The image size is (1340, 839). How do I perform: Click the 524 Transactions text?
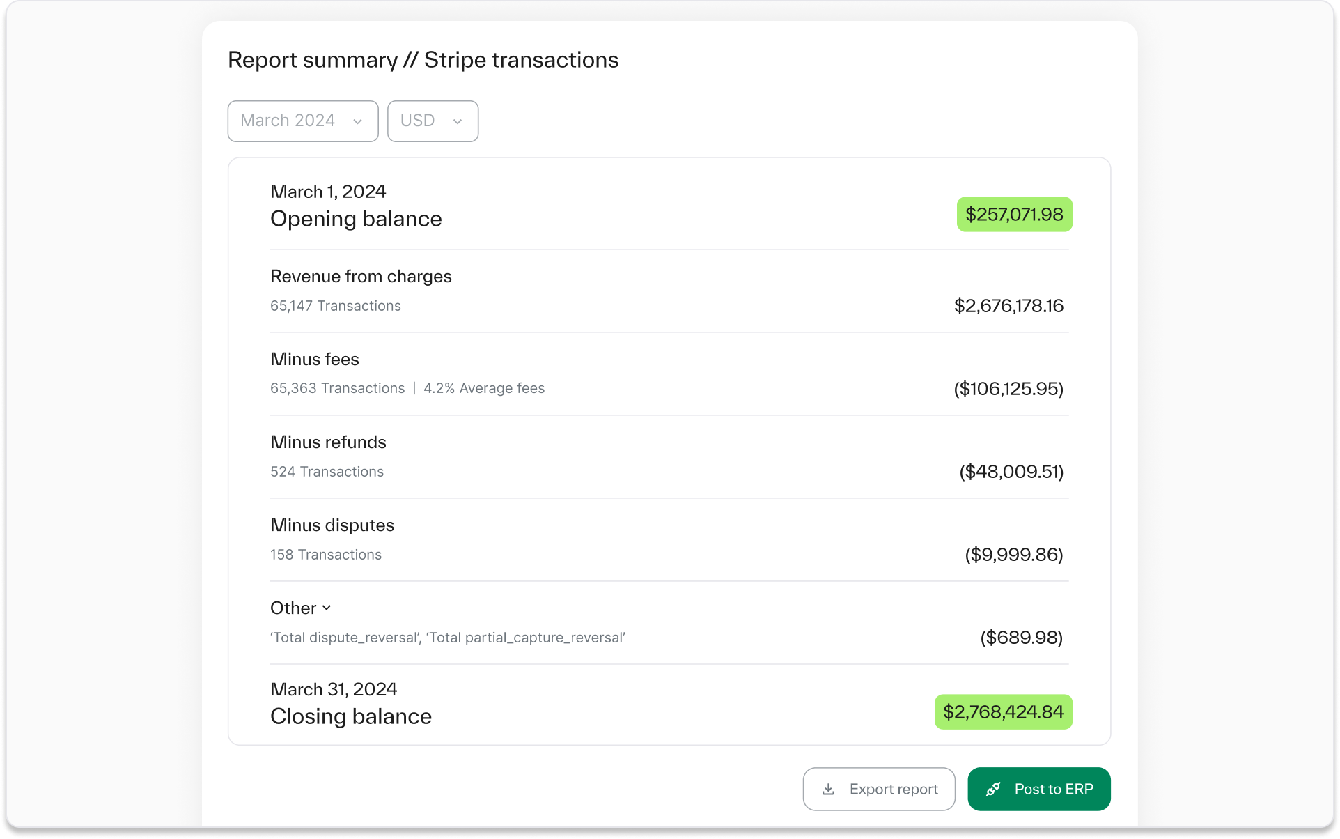click(327, 472)
